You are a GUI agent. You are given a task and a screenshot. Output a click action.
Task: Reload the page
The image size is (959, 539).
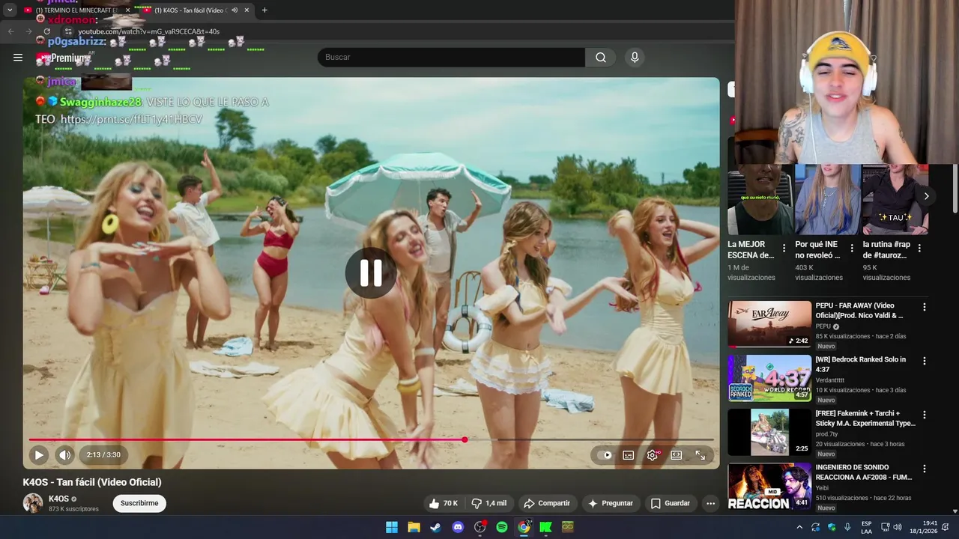click(46, 31)
